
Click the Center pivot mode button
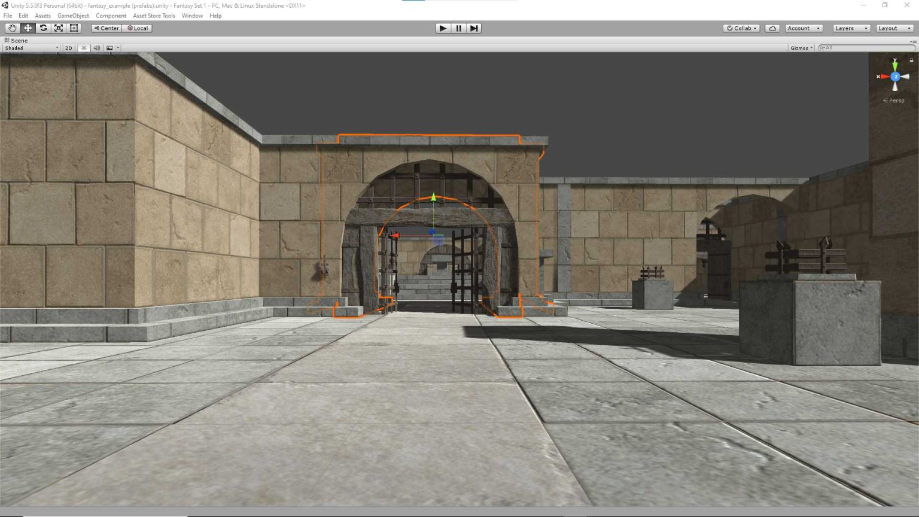point(106,28)
